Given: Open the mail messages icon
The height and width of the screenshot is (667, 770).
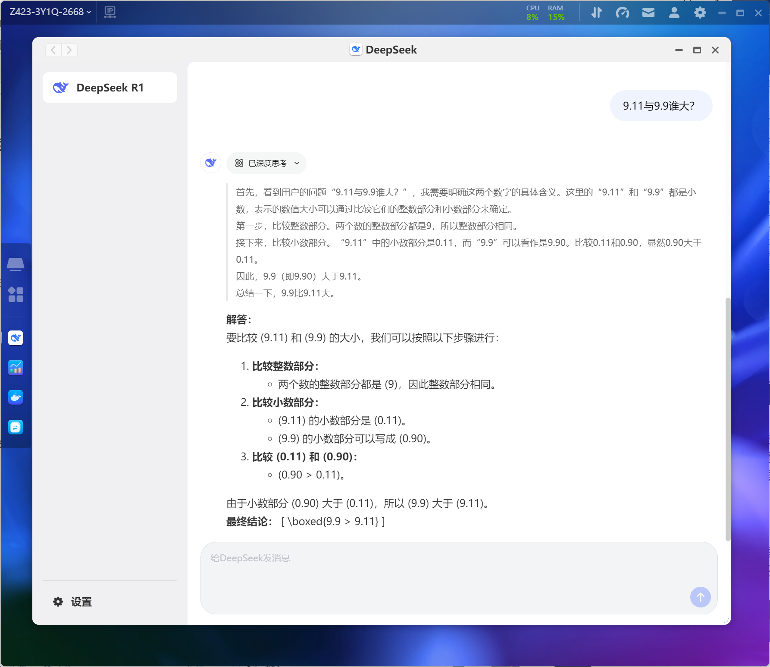Looking at the screenshot, I should pyautogui.click(x=648, y=13).
